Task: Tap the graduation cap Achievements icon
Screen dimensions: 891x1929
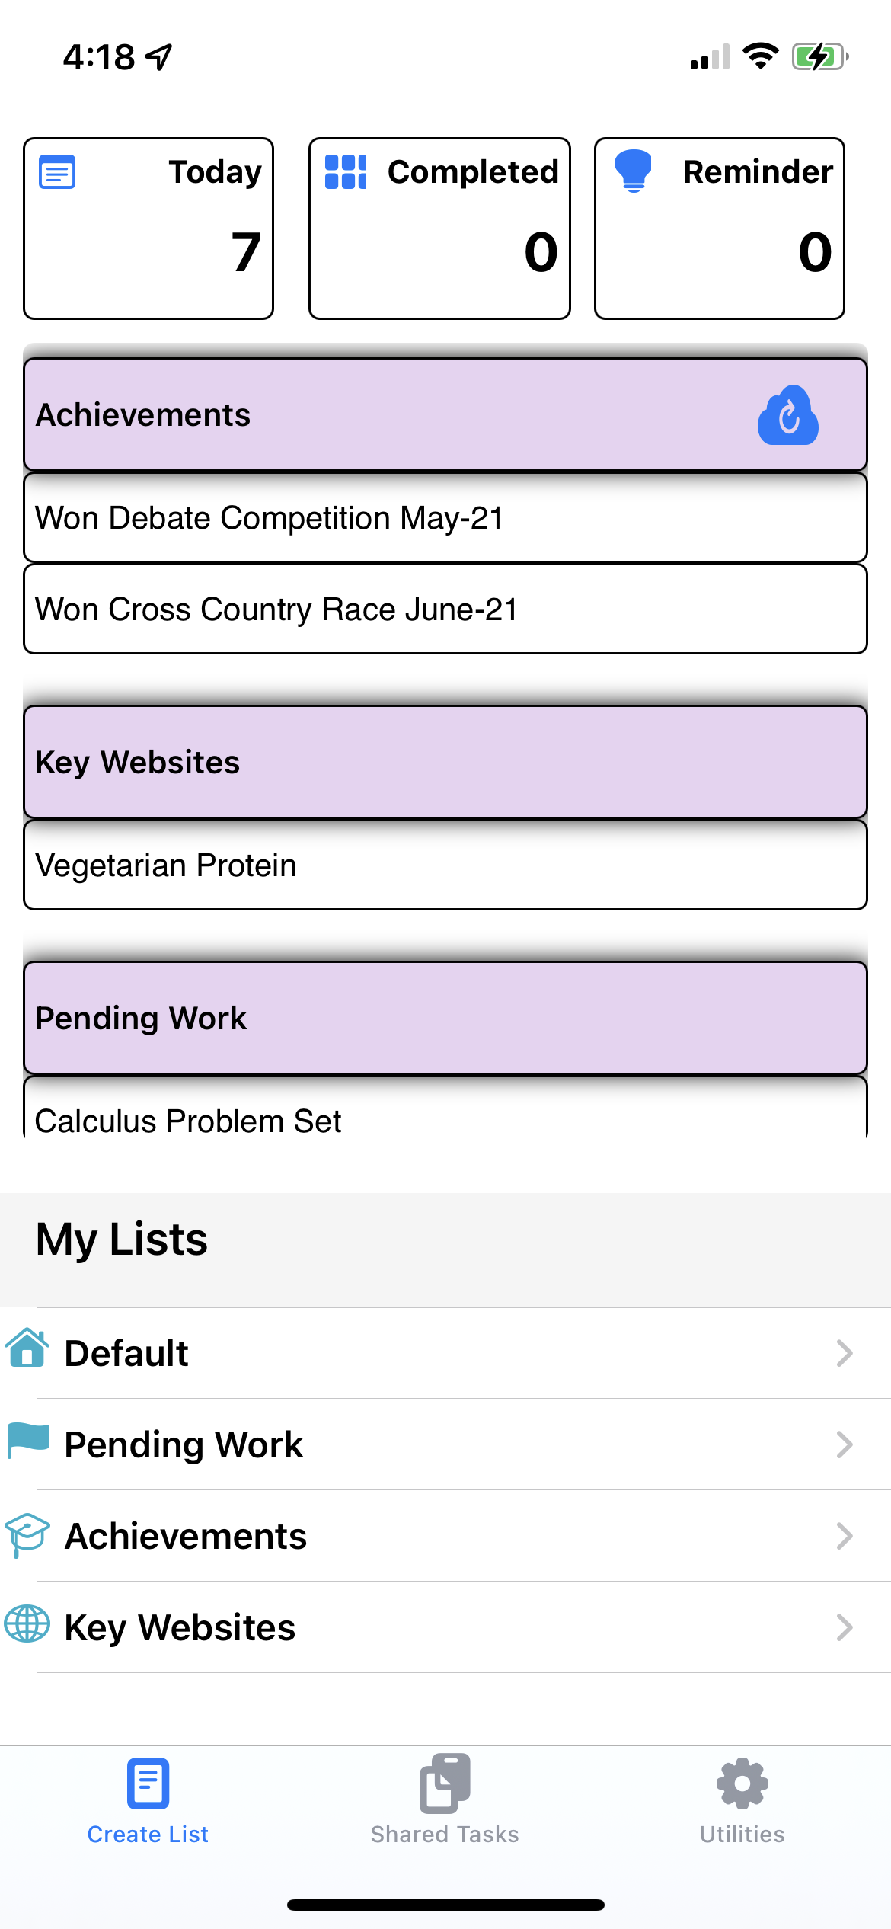Action: click(x=27, y=1534)
